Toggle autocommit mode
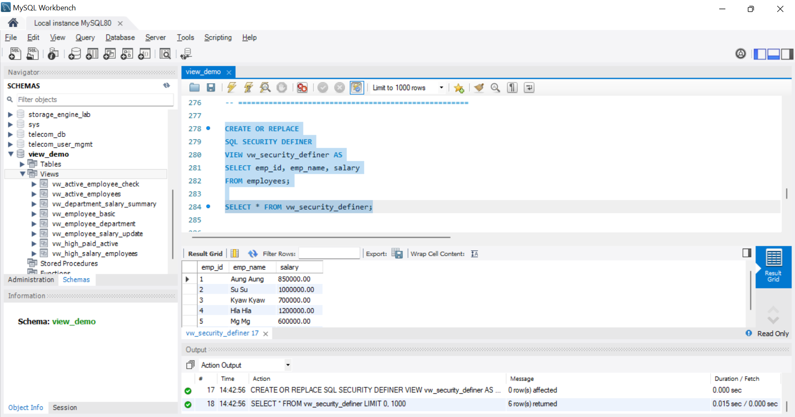 [357, 88]
